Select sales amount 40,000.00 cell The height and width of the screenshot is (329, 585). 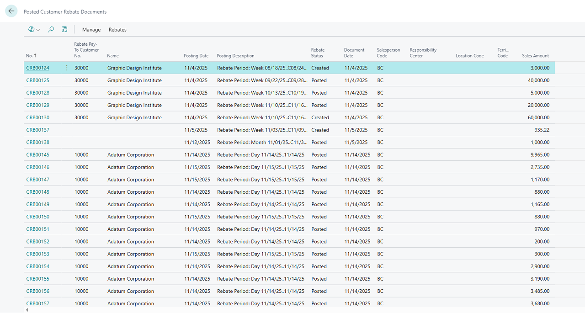point(538,80)
